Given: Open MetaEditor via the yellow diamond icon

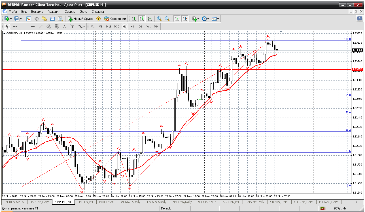Looking at the screenshot, I should (x=98, y=19).
